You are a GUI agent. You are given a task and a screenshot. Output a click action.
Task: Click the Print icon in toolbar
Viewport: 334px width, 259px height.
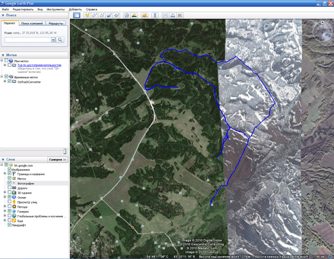tap(172, 15)
